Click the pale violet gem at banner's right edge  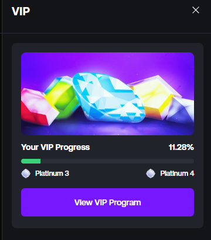pos(181,111)
